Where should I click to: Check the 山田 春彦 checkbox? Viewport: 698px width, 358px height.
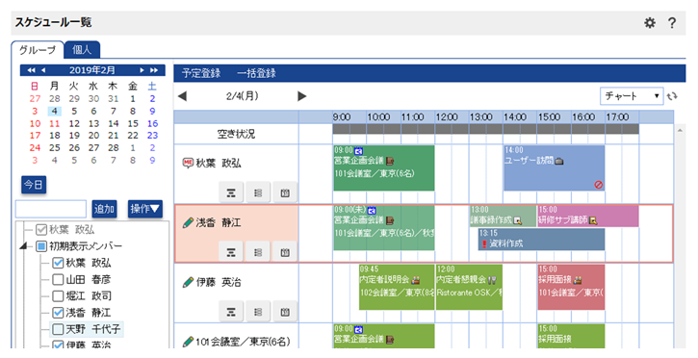pos(58,280)
